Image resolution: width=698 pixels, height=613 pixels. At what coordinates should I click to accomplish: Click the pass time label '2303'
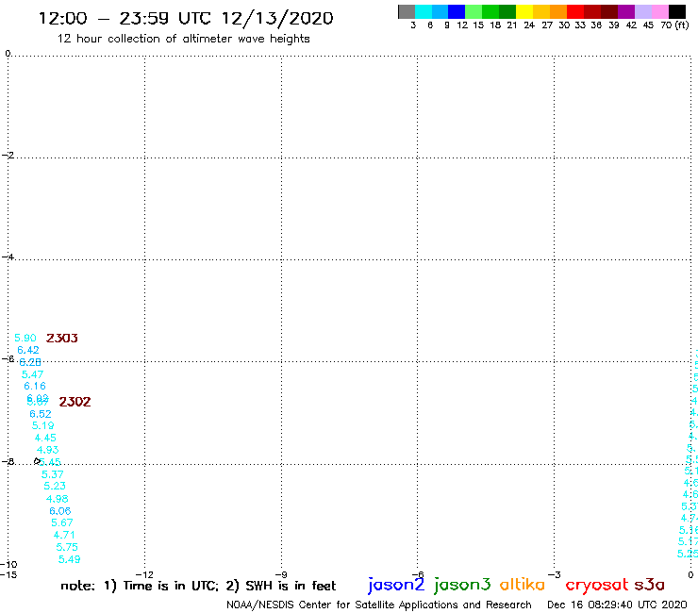62,338
